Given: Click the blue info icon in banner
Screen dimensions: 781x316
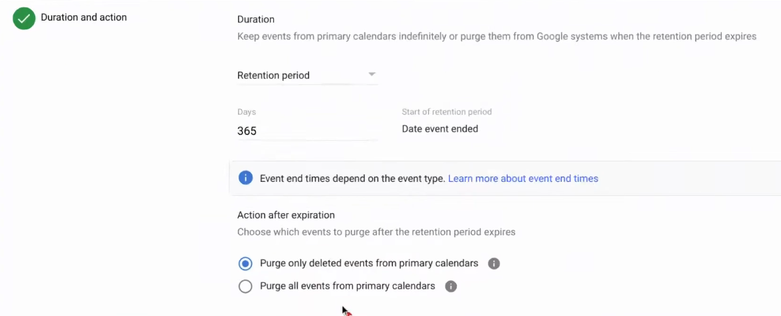Looking at the screenshot, I should tap(246, 178).
